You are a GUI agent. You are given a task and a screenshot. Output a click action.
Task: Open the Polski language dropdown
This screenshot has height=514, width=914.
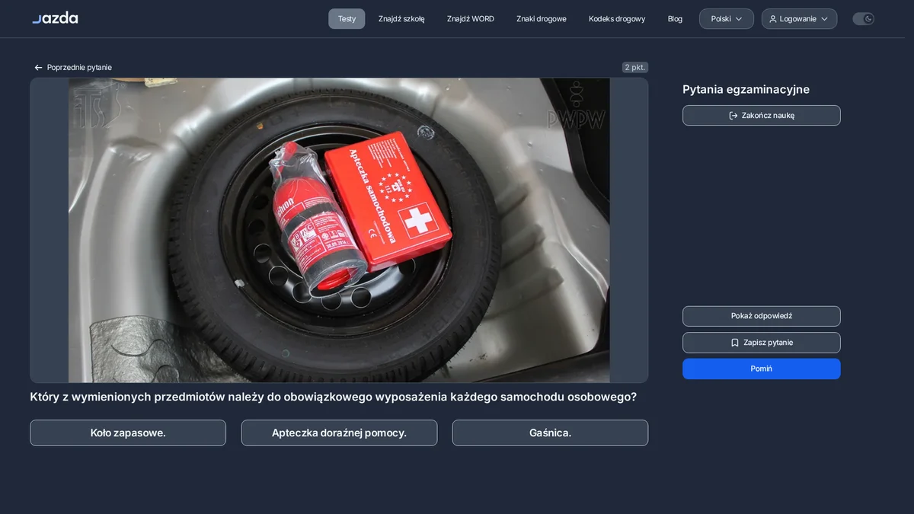(727, 19)
